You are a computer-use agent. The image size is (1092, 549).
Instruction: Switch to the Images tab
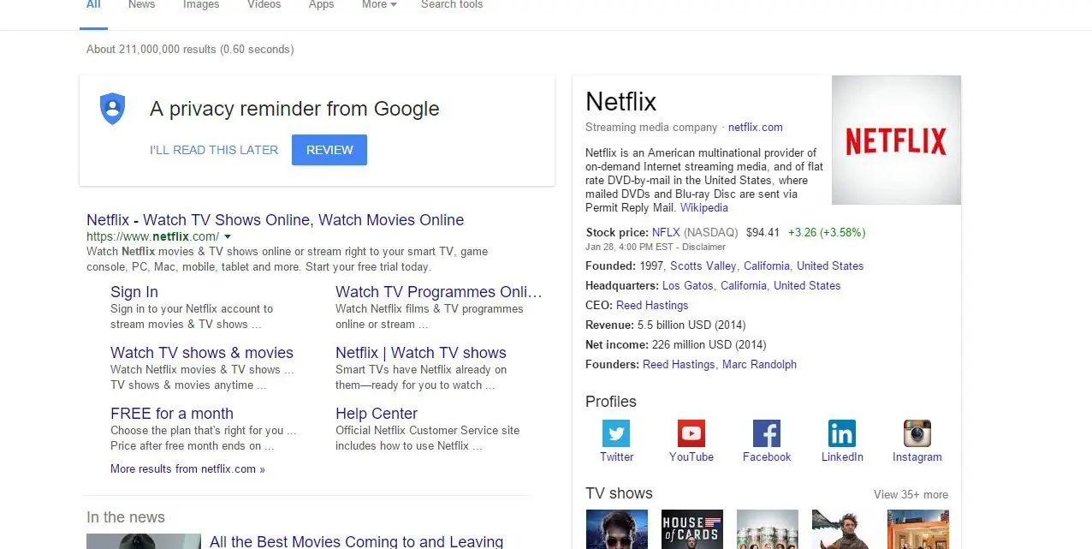(201, 5)
